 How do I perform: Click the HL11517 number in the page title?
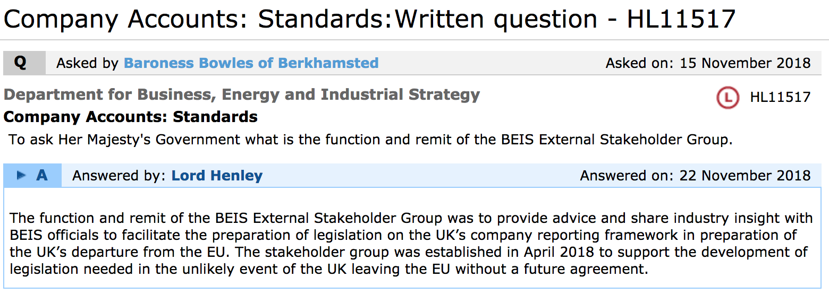(682, 20)
